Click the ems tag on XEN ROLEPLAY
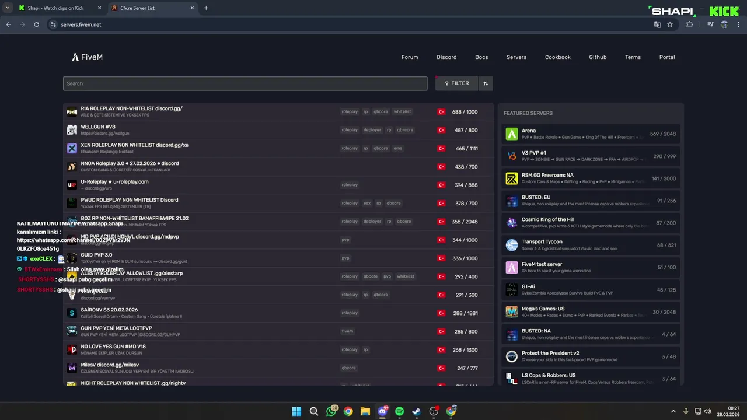747x420 pixels. tap(397, 148)
